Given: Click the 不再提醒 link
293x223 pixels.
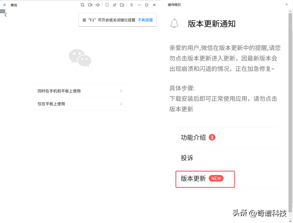Looking at the screenshot, I should coord(145,20).
